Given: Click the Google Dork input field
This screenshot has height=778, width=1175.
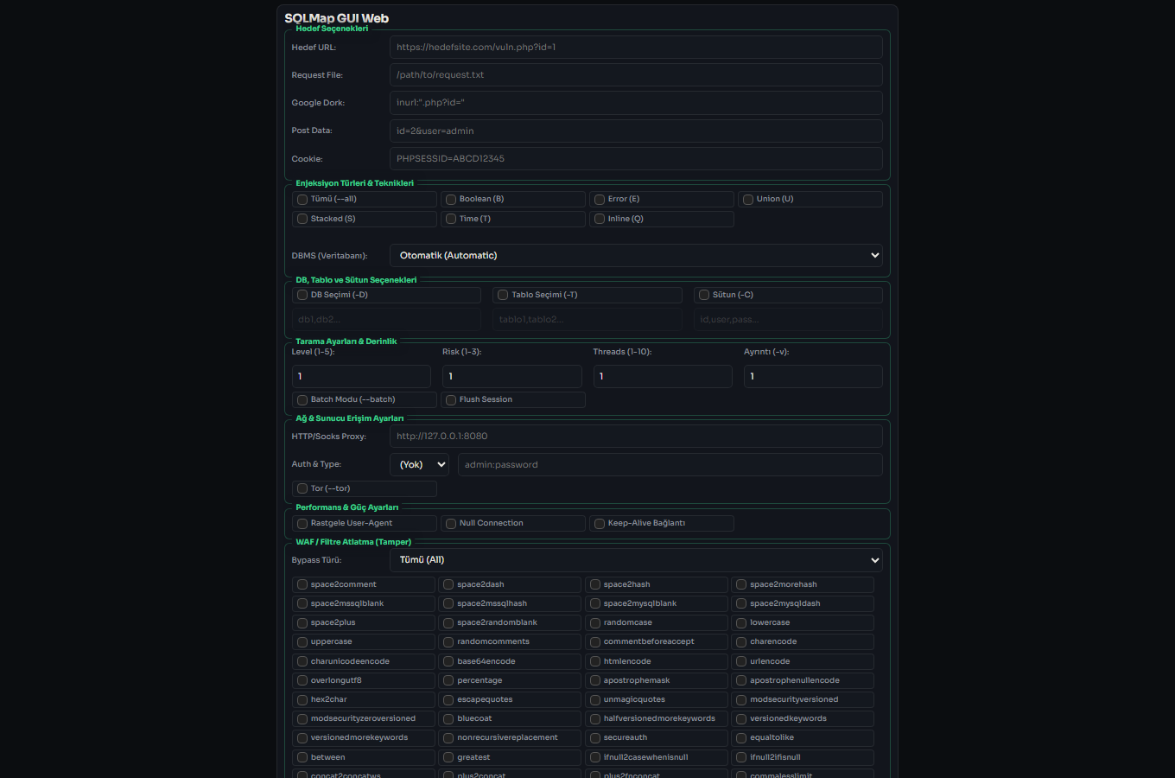Looking at the screenshot, I should point(636,103).
